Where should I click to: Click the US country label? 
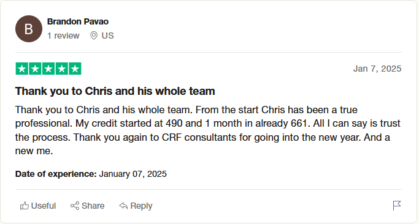[x=108, y=35]
